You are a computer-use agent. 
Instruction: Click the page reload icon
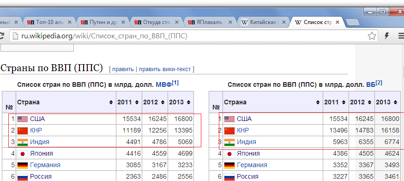click(2, 36)
